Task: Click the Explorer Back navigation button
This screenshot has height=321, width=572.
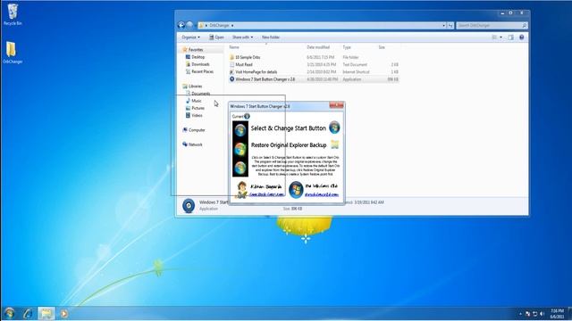Action: (181, 25)
